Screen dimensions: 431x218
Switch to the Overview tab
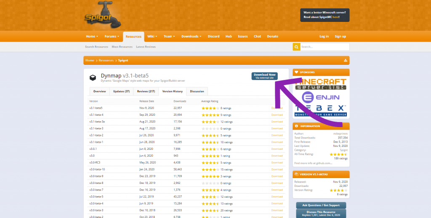(99, 91)
